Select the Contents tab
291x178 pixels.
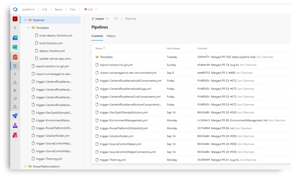click(x=97, y=36)
